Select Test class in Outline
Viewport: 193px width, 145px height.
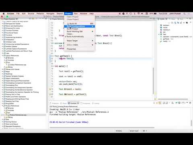coord(164,34)
